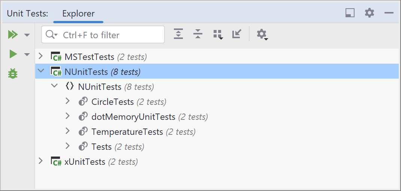Click the green Run Unit Tests icon
The width and height of the screenshot is (401, 191).
[x=13, y=54]
